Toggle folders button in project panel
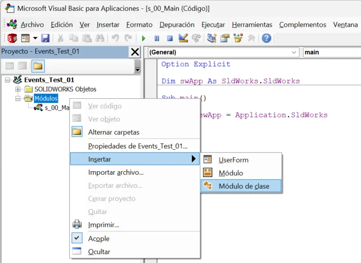The image size is (361, 263). click(x=38, y=66)
